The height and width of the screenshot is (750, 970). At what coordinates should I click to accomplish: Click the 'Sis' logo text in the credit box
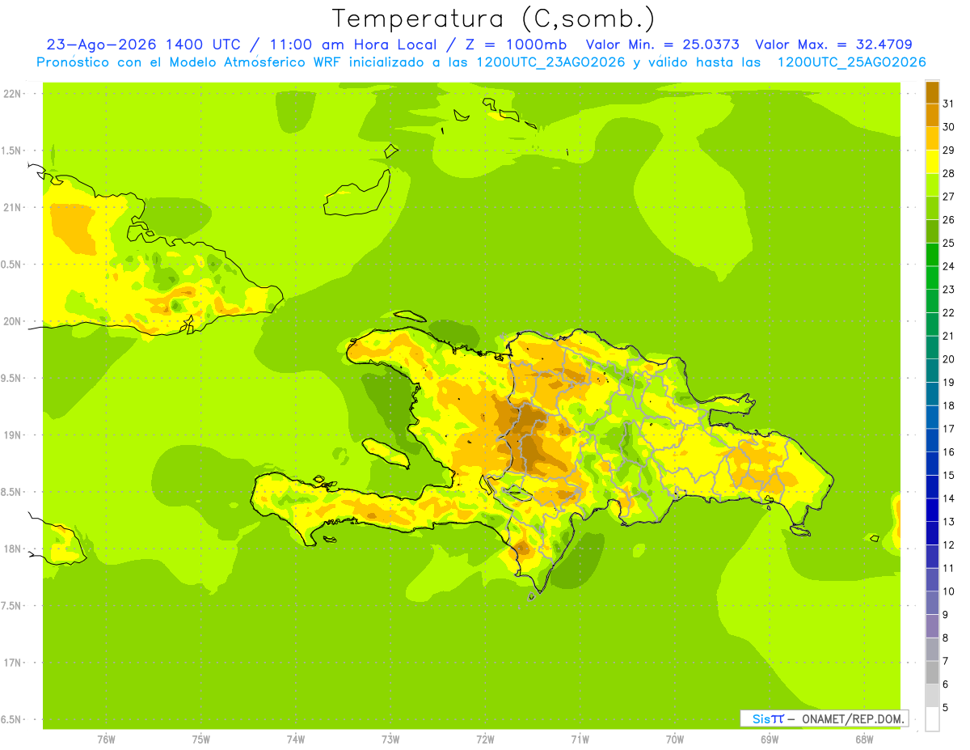[761, 718]
